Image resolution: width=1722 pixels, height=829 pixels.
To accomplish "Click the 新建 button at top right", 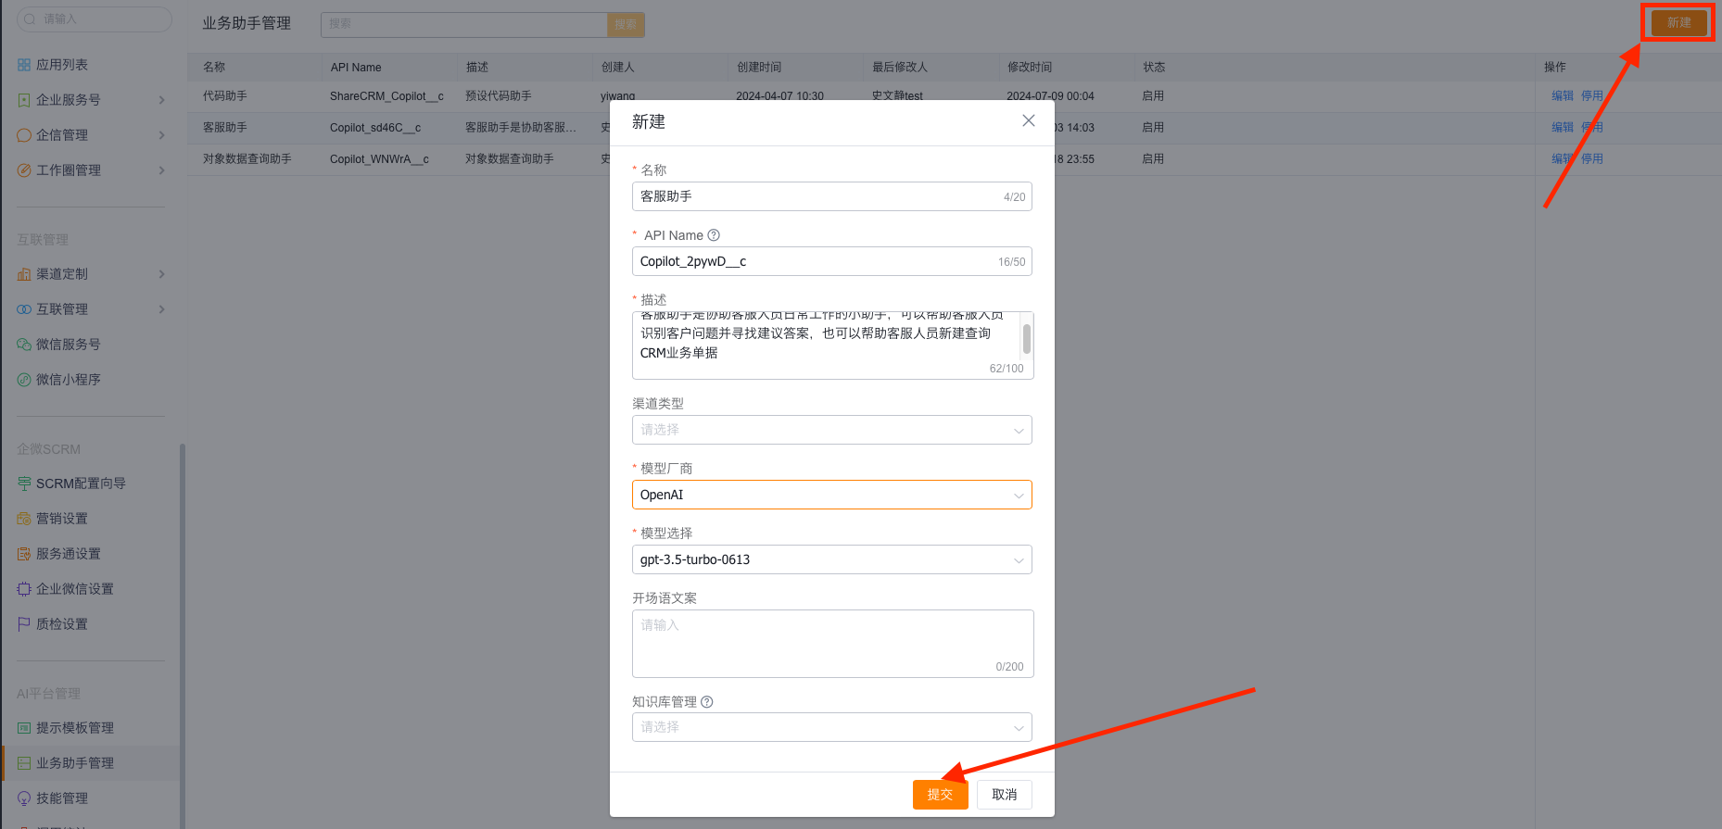I will pyautogui.click(x=1678, y=23).
